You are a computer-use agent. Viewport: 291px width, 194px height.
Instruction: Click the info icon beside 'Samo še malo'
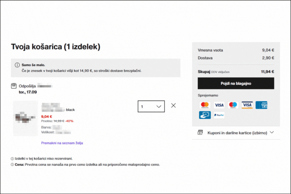[x=17, y=65]
